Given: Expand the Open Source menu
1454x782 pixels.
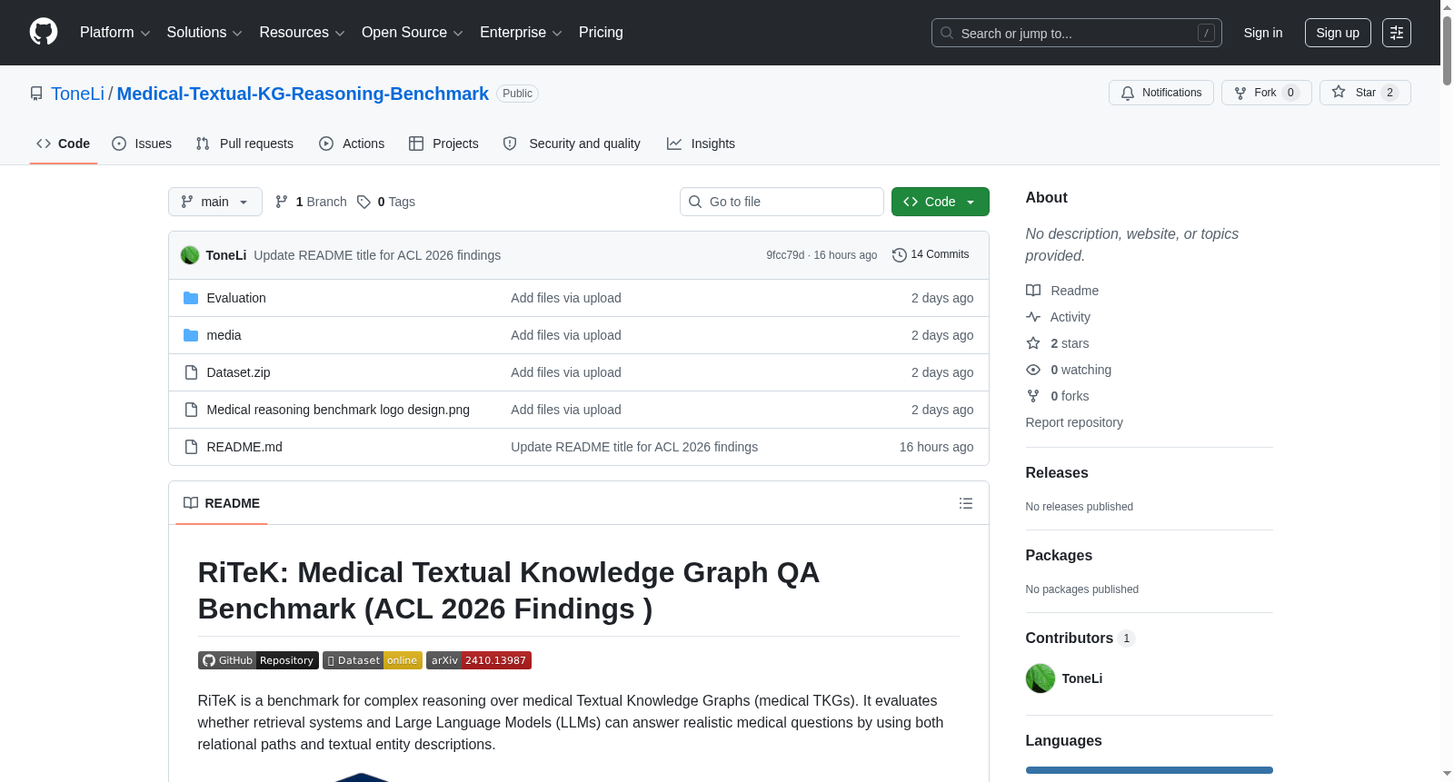Looking at the screenshot, I should click(x=413, y=33).
